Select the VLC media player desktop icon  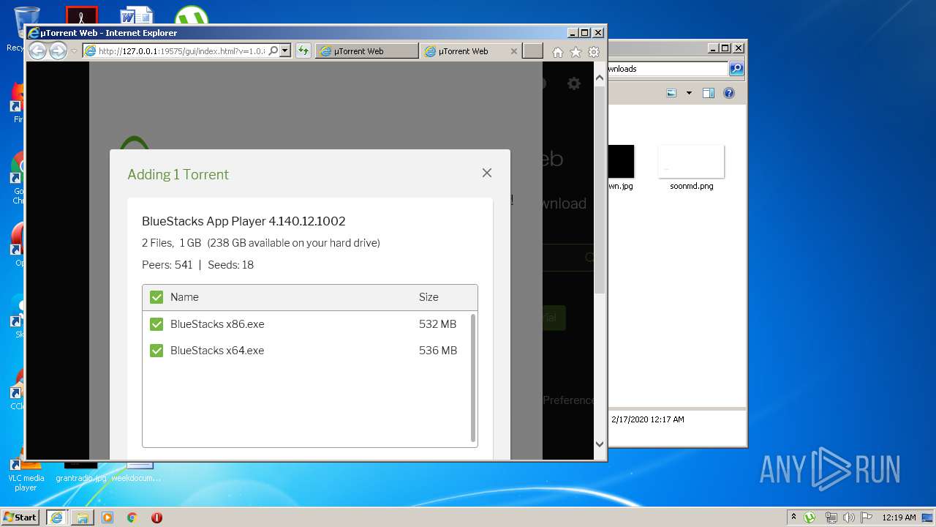(x=26, y=473)
